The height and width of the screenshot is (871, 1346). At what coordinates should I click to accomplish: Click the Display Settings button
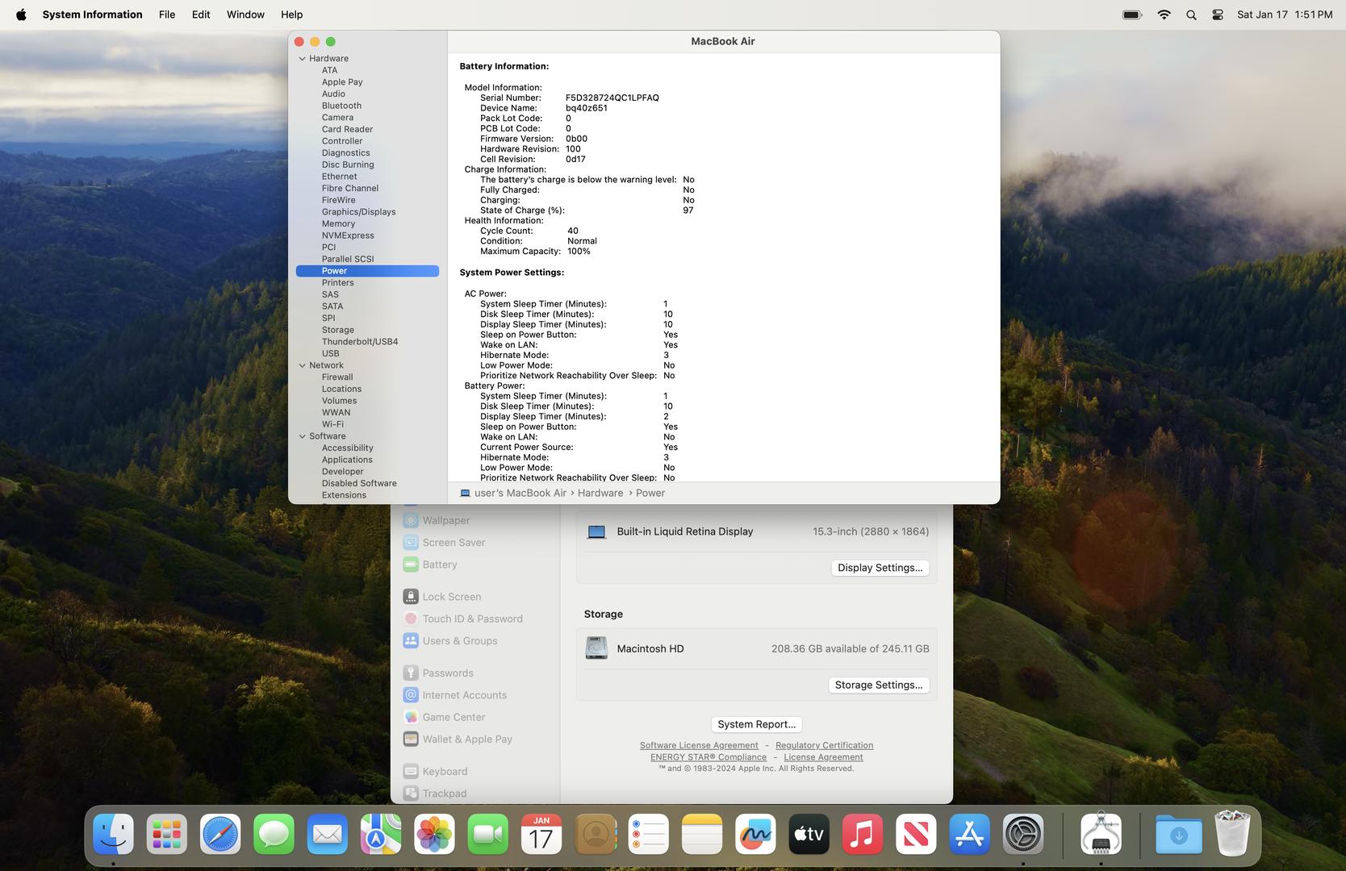coord(880,568)
